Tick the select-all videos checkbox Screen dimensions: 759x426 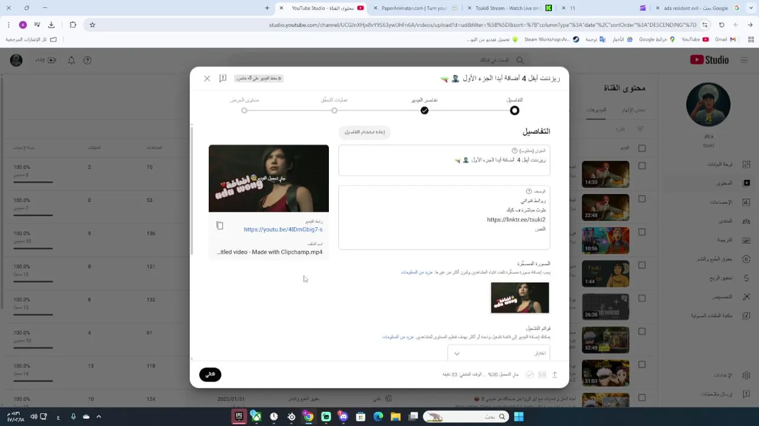pos(642,147)
